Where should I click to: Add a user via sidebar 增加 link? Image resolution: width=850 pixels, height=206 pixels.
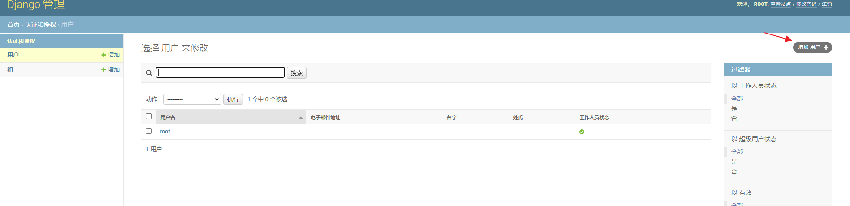[x=110, y=55]
